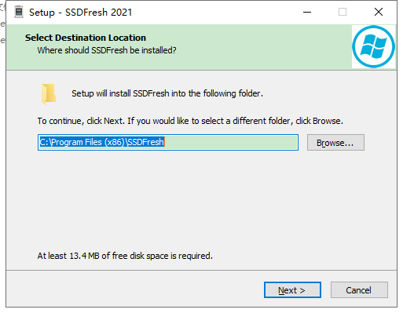This screenshot has height=313, width=403.
Task: Click the 'To continue, click Next' instruction text
Action: click(190, 121)
